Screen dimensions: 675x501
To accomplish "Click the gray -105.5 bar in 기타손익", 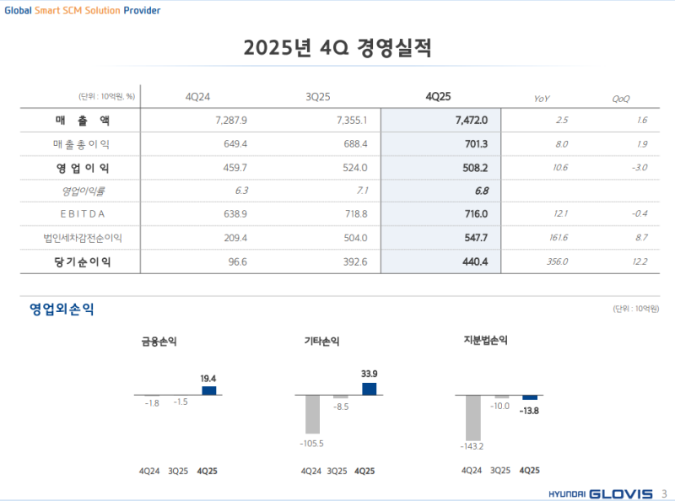I will [x=312, y=413].
